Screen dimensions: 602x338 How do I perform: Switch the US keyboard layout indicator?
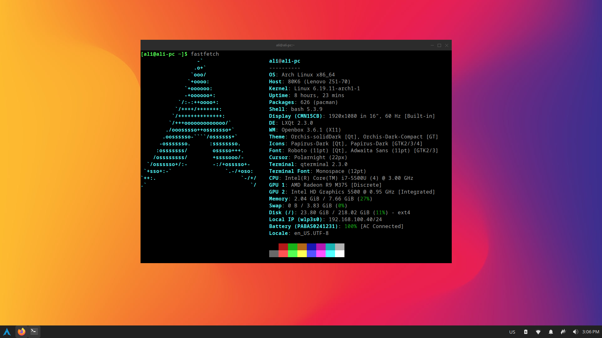(512, 332)
